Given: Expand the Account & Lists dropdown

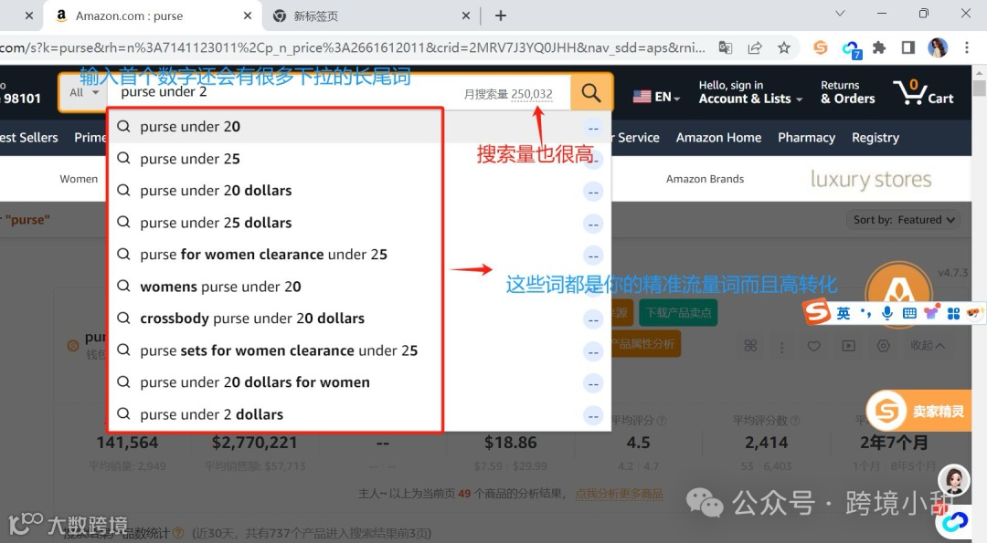Looking at the screenshot, I should [750, 92].
